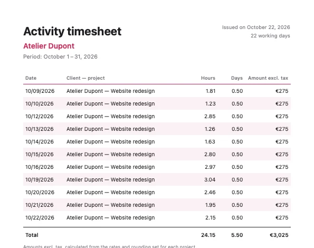Click the 'Days' column header
Screen dimensions: 314x248
[237, 78]
